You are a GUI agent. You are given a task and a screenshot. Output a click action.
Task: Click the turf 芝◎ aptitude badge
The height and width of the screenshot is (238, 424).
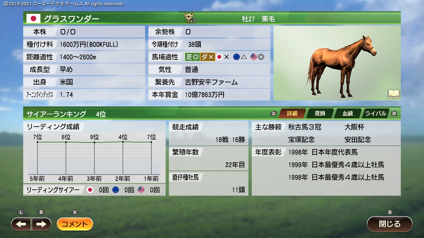pyautogui.click(x=192, y=57)
